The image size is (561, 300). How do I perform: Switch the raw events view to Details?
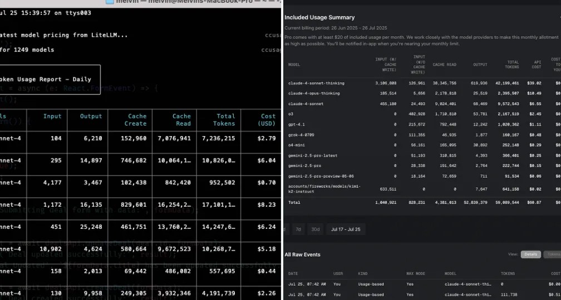coord(530,254)
